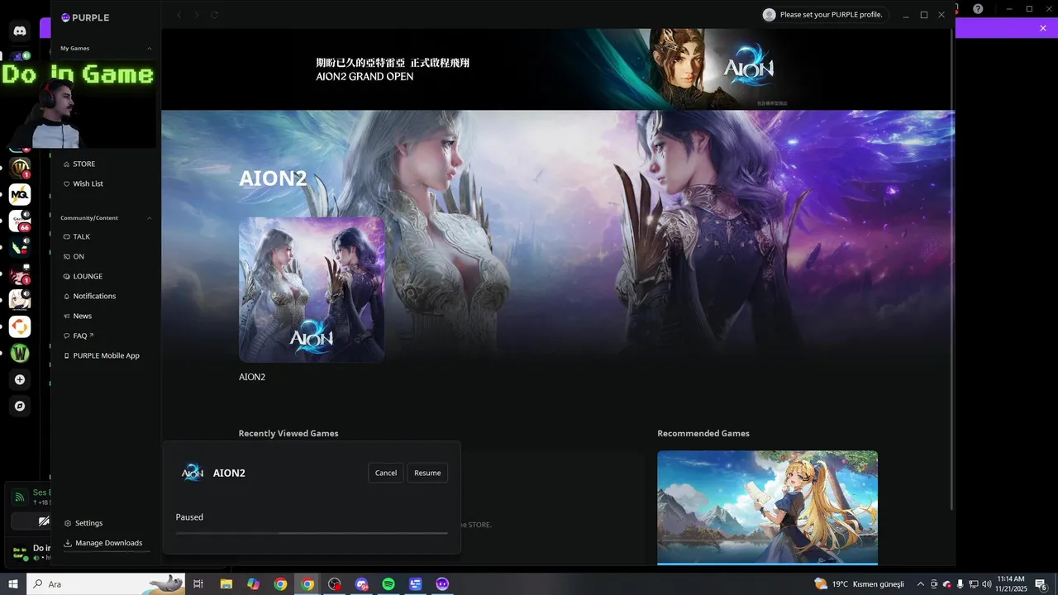The image size is (1058, 595).
Task: Click the AION2 title under cover
Action: 252,377
